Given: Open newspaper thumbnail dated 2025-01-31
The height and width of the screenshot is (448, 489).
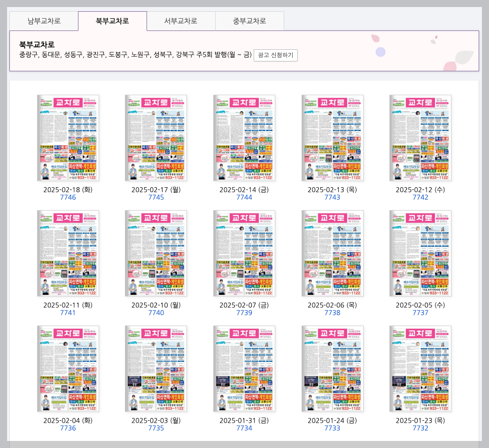Looking at the screenshot, I should (244, 369).
